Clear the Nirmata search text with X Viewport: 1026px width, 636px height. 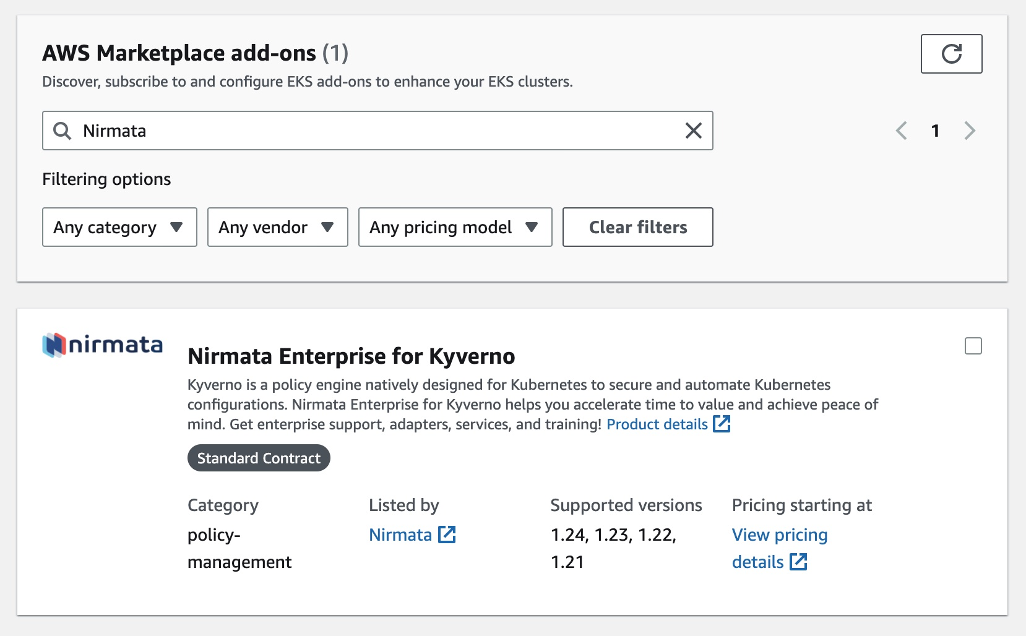693,131
